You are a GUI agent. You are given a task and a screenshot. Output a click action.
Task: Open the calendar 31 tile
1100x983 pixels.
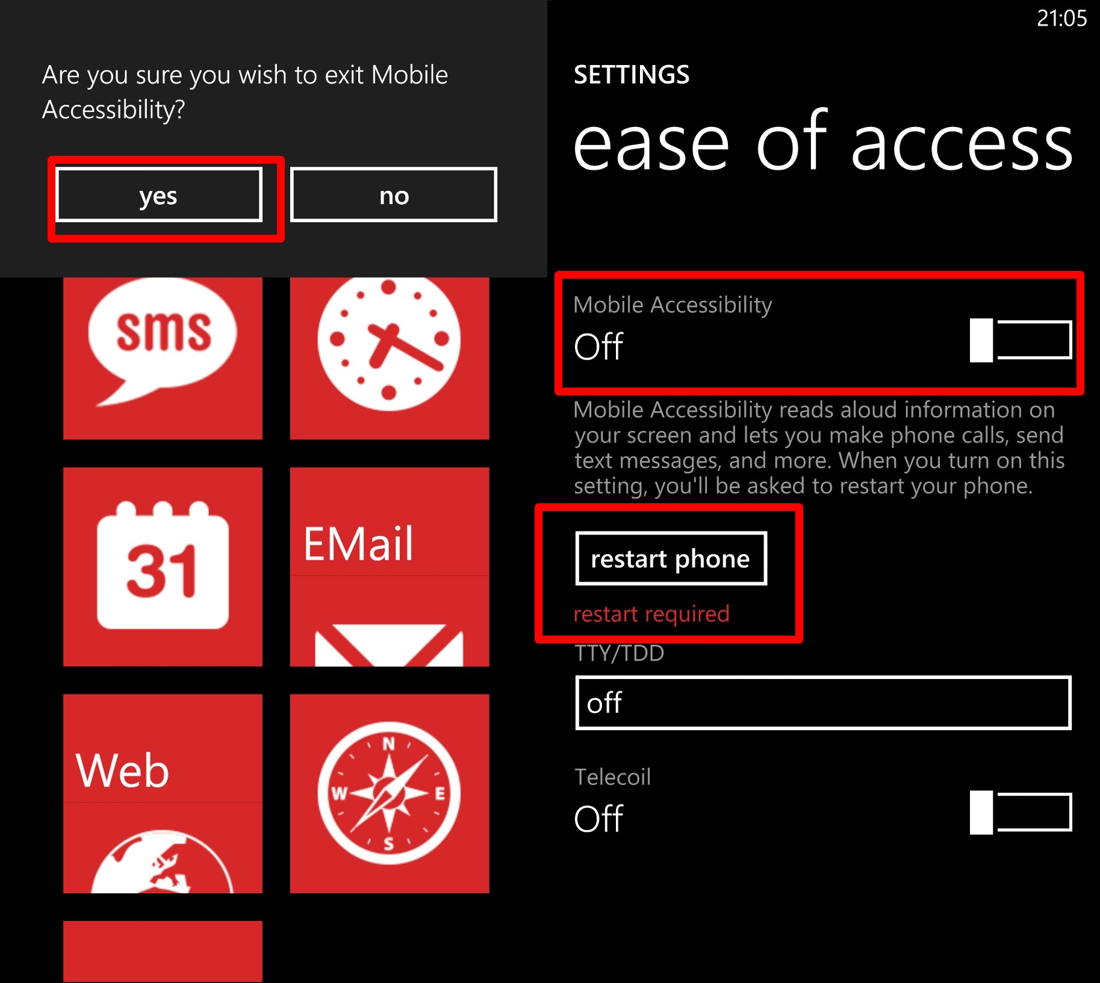pyautogui.click(x=163, y=567)
